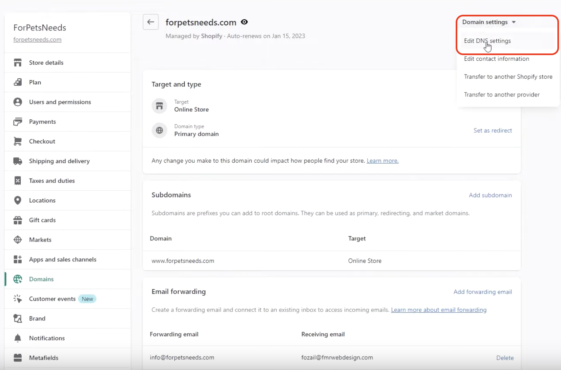Image resolution: width=561 pixels, height=370 pixels.
Task: Click the eye icon next to forpetsneeds.com
Action: (x=244, y=22)
